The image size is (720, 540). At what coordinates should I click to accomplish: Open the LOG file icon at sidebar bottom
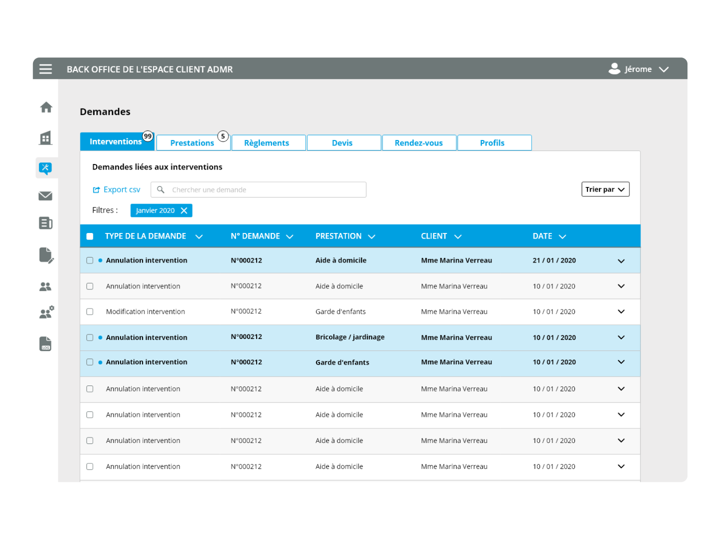coord(45,343)
